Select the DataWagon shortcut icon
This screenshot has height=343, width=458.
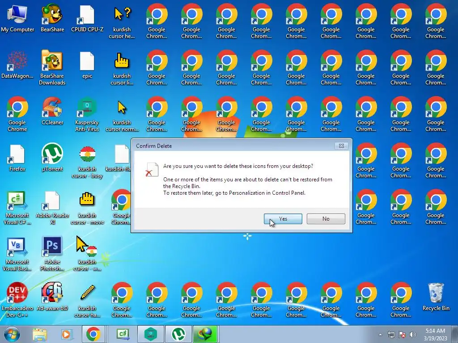(x=17, y=65)
